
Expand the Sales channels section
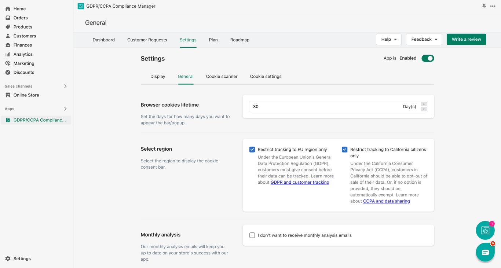(x=65, y=86)
